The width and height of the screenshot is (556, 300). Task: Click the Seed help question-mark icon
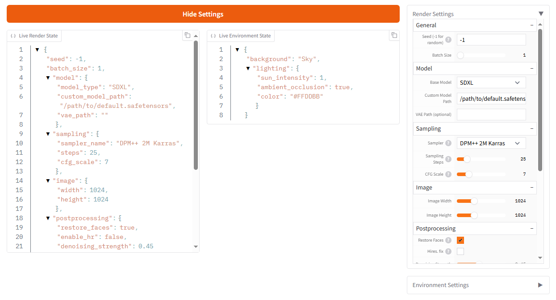click(x=448, y=40)
